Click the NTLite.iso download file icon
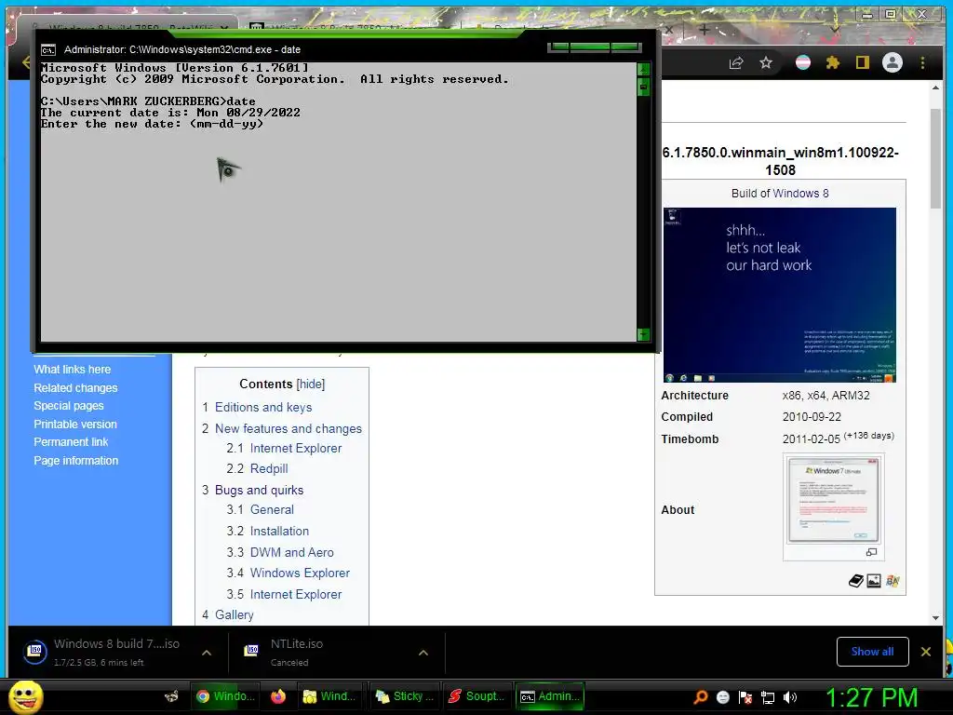The image size is (953, 715). (x=251, y=651)
